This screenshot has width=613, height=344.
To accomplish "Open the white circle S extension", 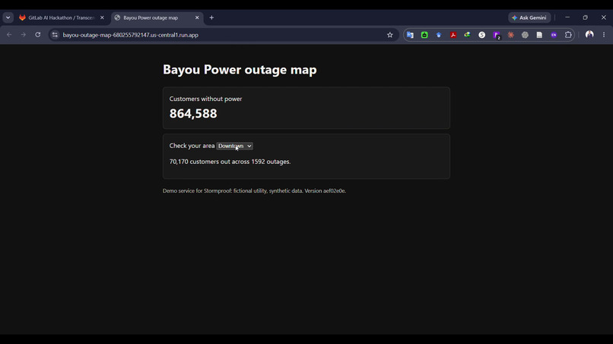I will coord(481,35).
